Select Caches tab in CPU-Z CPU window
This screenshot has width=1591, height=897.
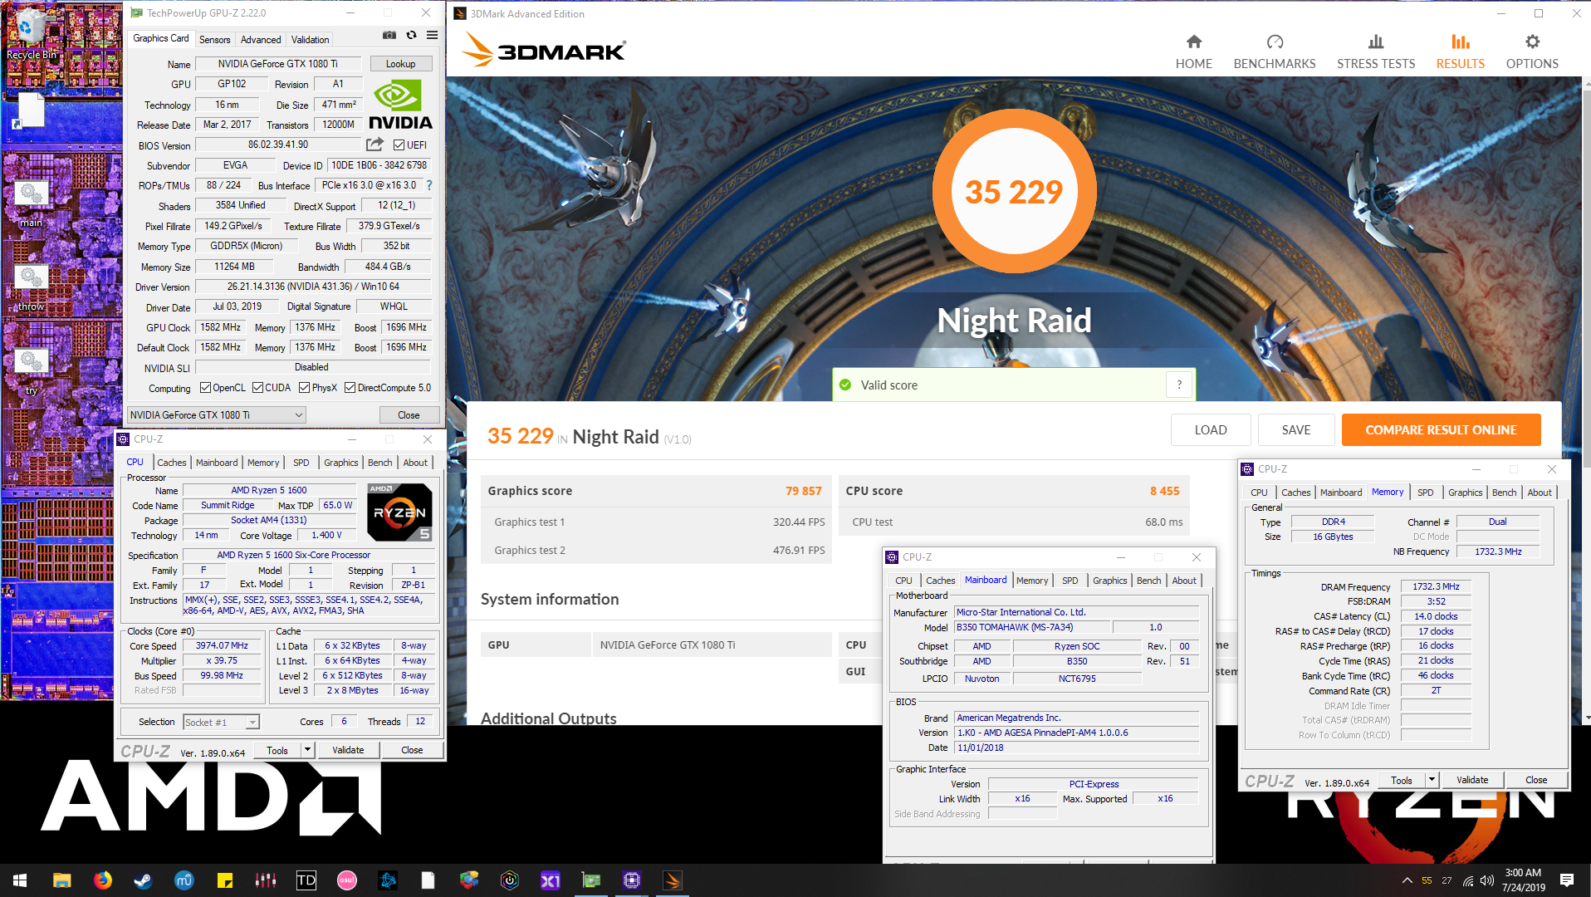[171, 463]
